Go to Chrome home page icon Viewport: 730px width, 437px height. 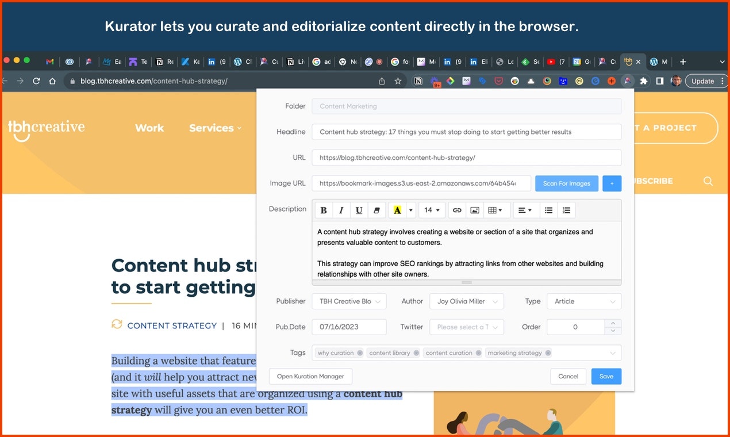(52, 81)
